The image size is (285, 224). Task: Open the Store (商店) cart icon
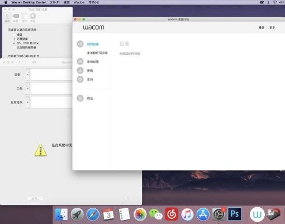pyautogui.click(x=80, y=98)
